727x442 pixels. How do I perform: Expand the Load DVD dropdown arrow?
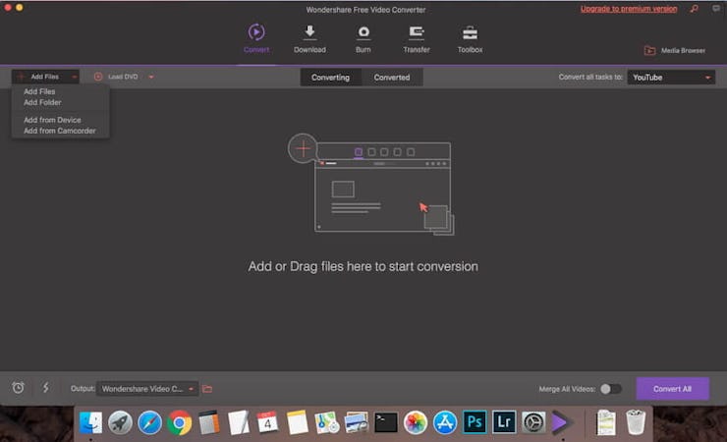(x=151, y=77)
